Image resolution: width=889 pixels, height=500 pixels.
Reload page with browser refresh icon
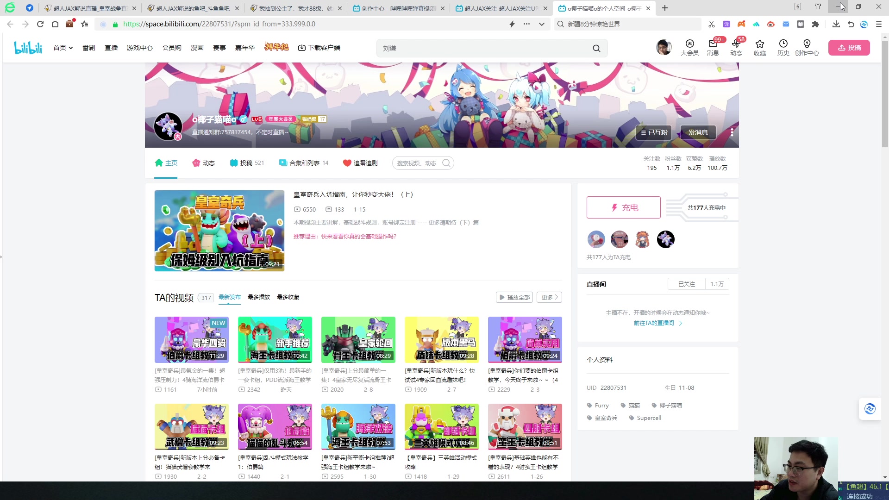click(40, 24)
